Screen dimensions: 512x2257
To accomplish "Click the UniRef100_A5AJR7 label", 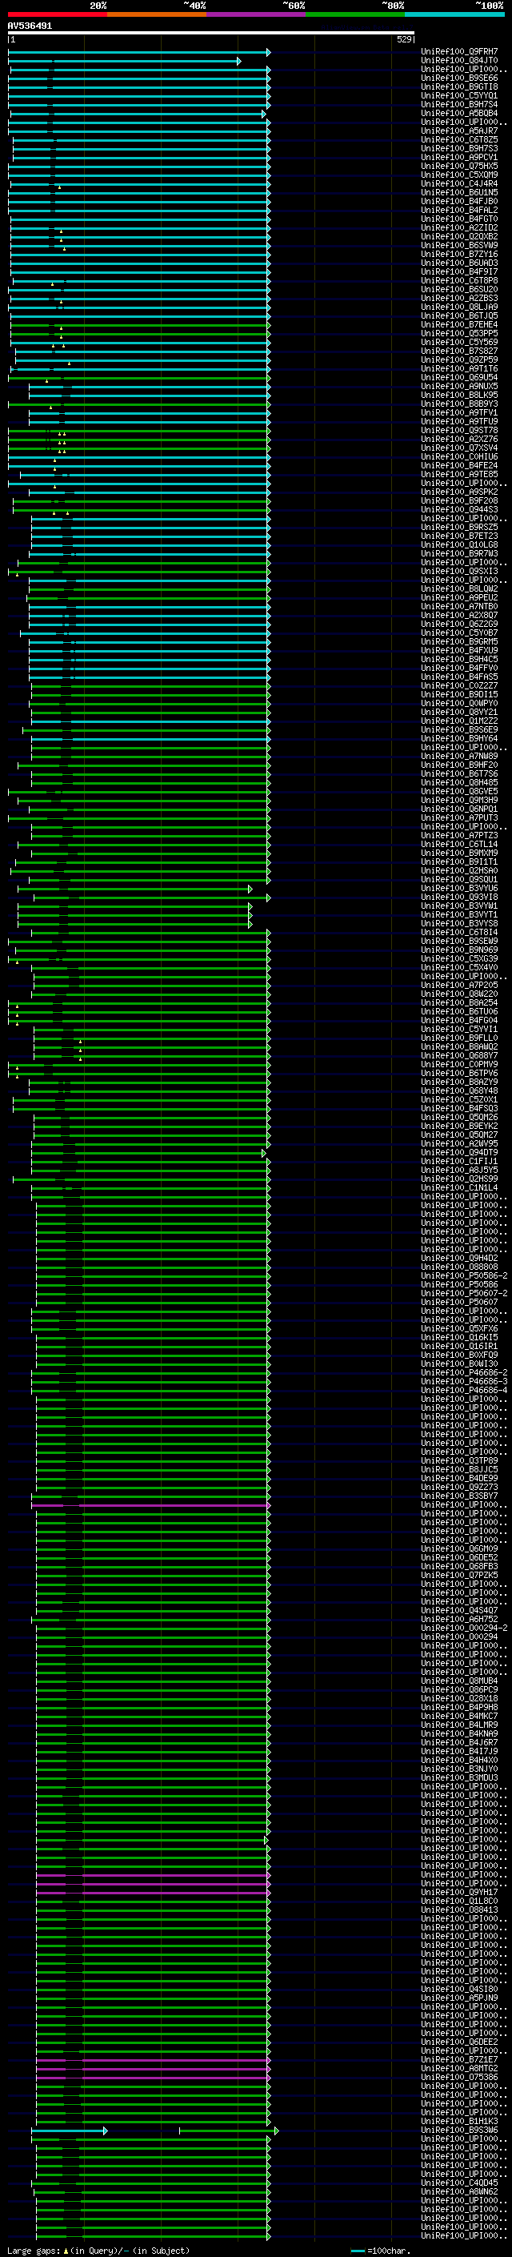I will point(459,131).
